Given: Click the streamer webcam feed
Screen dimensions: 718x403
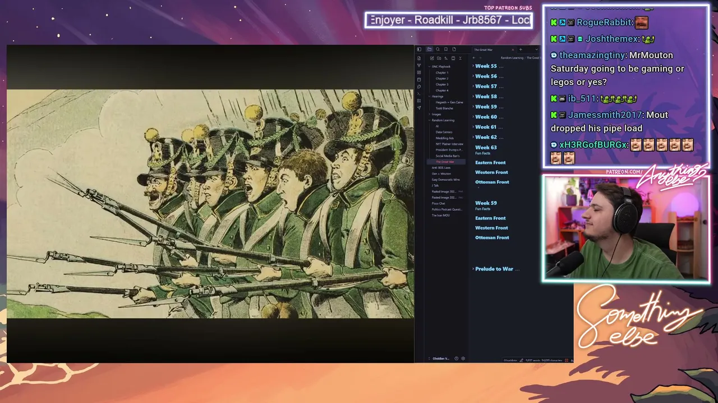Looking at the screenshot, I should click(625, 228).
